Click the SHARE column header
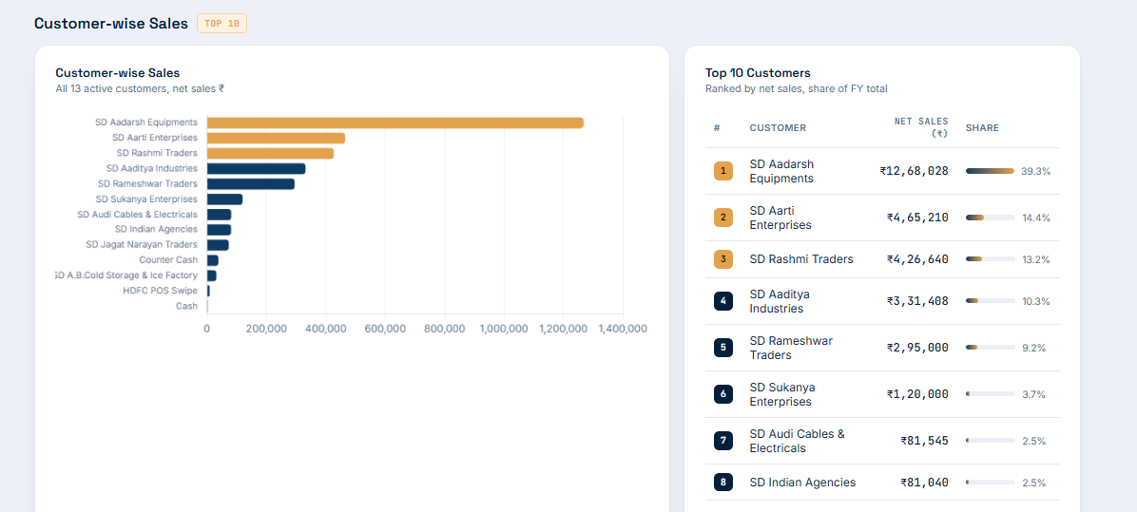 (982, 128)
